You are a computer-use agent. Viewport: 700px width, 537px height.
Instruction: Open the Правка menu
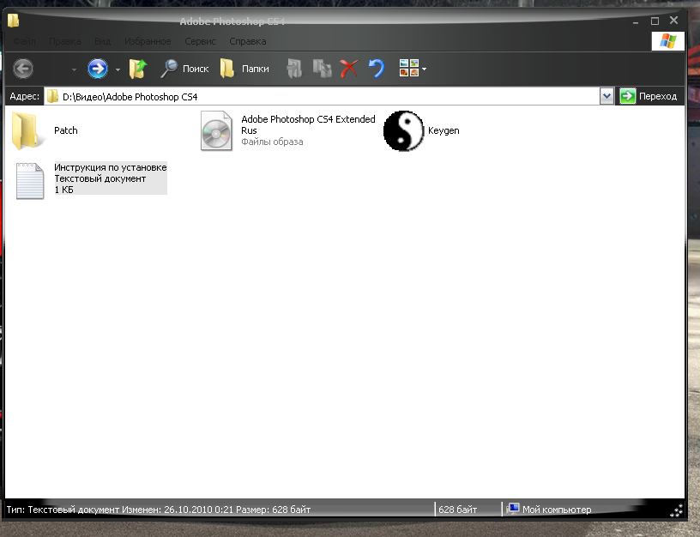(x=64, y=41)
